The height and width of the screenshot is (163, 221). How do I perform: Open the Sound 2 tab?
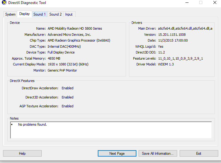tap(55, 14)
